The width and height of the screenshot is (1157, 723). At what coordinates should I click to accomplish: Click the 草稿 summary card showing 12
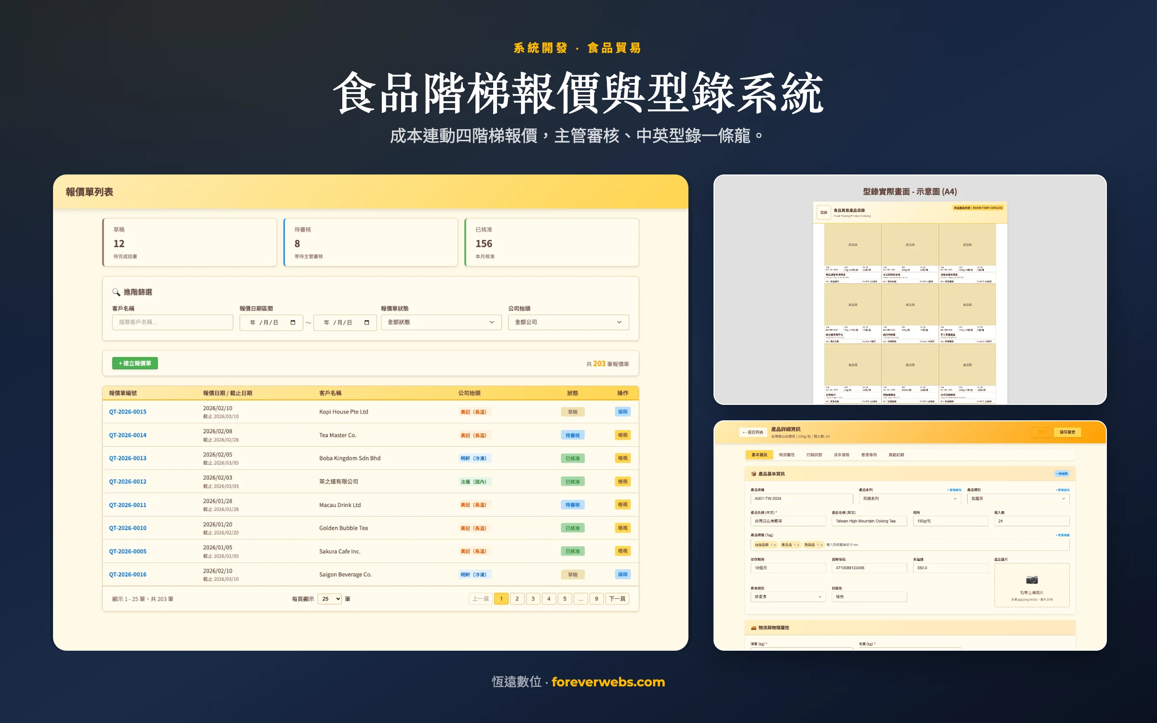pos(189,242)
